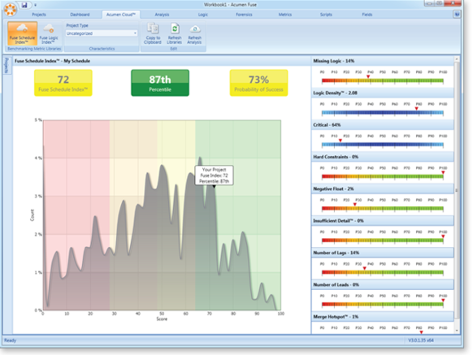The width and height of the screenshot is (473, 355).
Task: Click the Number of Lags percentile bar
Action: [x=383, y=273]
